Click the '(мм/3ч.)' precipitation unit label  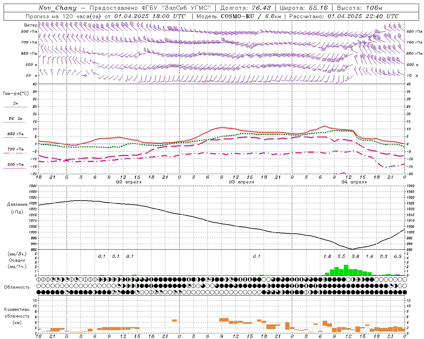click(17, 254)
